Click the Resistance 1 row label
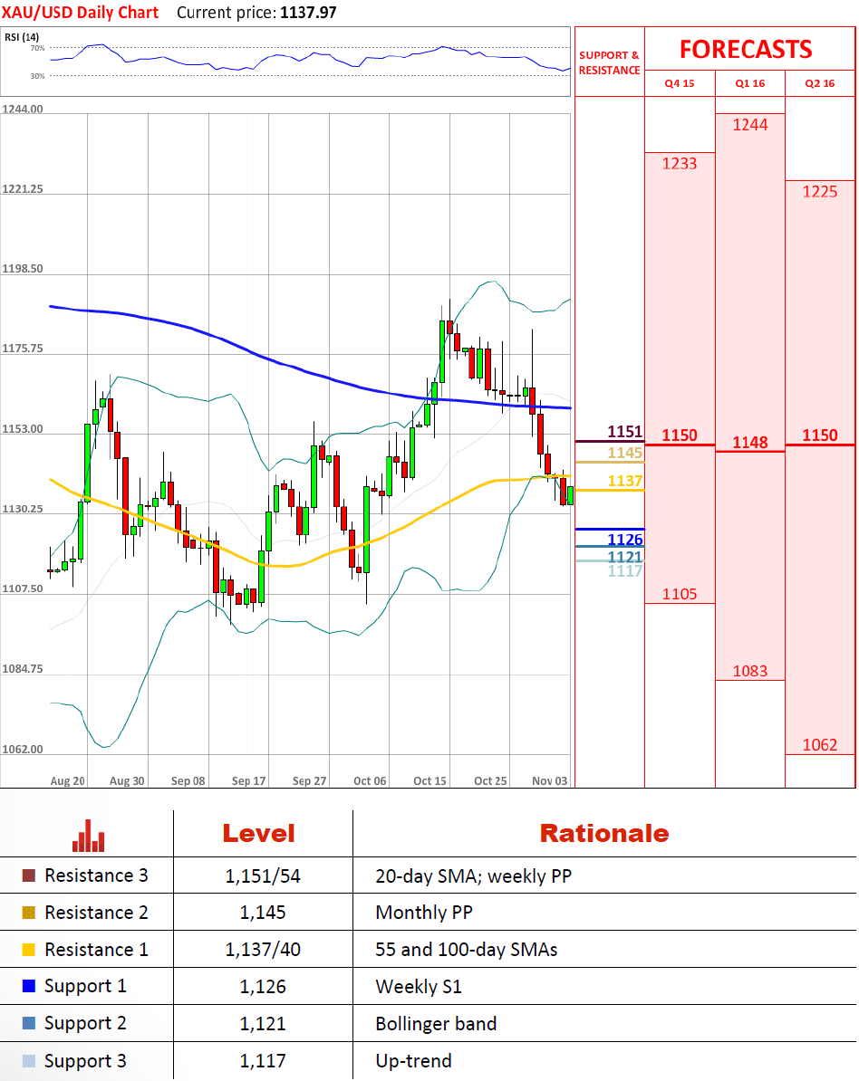Image resolution: width=859 pixels, height=1081 pixels. pyautogui.click(x=97, y=950)
